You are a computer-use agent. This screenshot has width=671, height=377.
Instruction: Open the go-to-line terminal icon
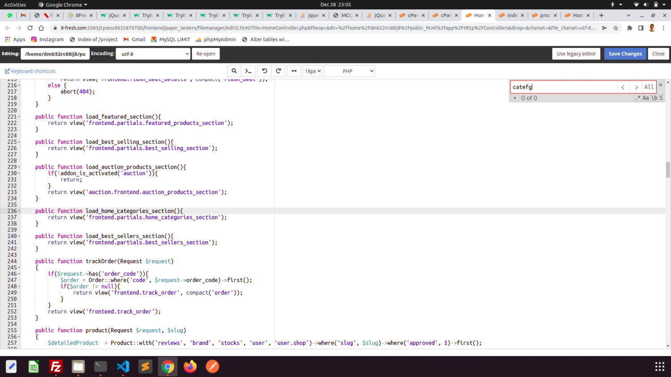[x=248, y=71]
